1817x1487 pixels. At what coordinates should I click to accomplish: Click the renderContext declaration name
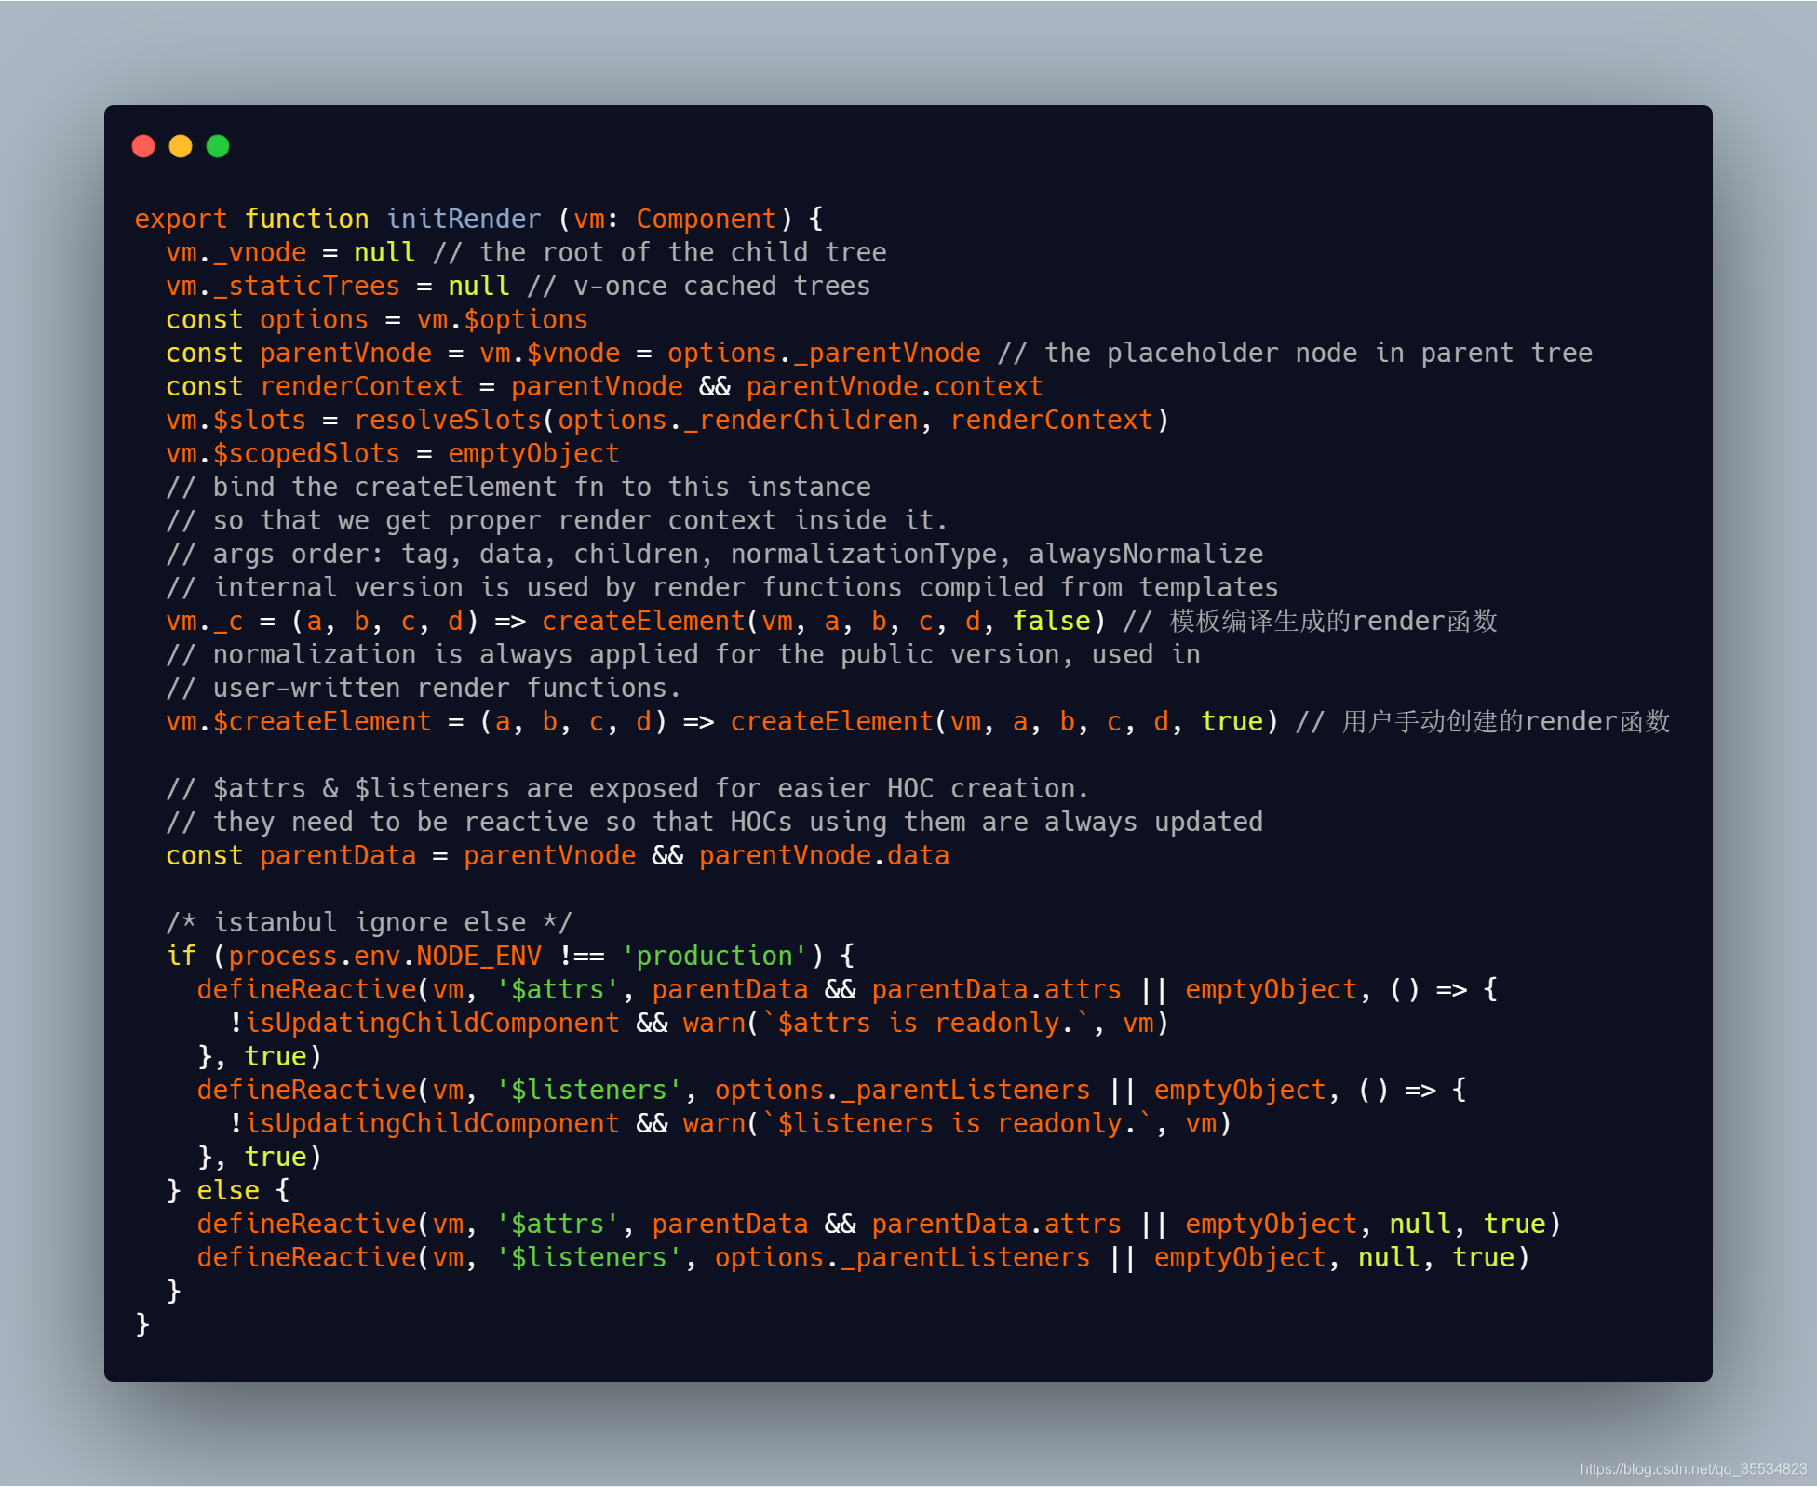click(361, 386)
